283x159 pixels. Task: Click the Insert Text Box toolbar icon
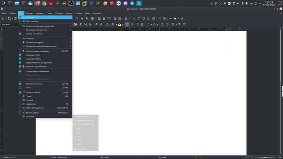coord(109,19)
